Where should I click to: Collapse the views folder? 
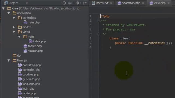click(14, 32)
